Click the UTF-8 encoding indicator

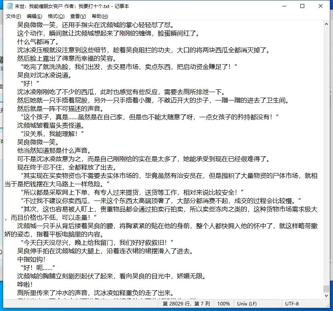point(292,303)
